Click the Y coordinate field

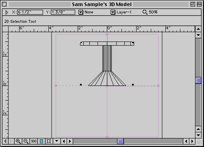63,12
